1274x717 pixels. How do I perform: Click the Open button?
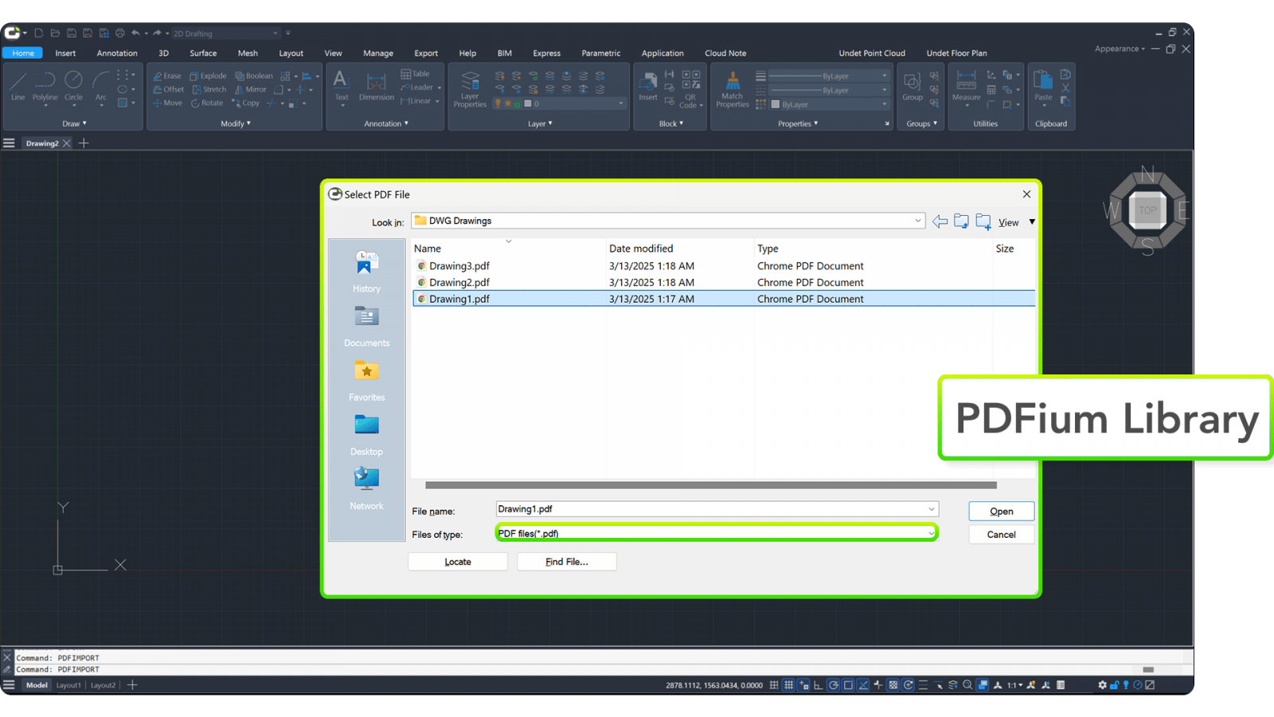pos(1001,511)
